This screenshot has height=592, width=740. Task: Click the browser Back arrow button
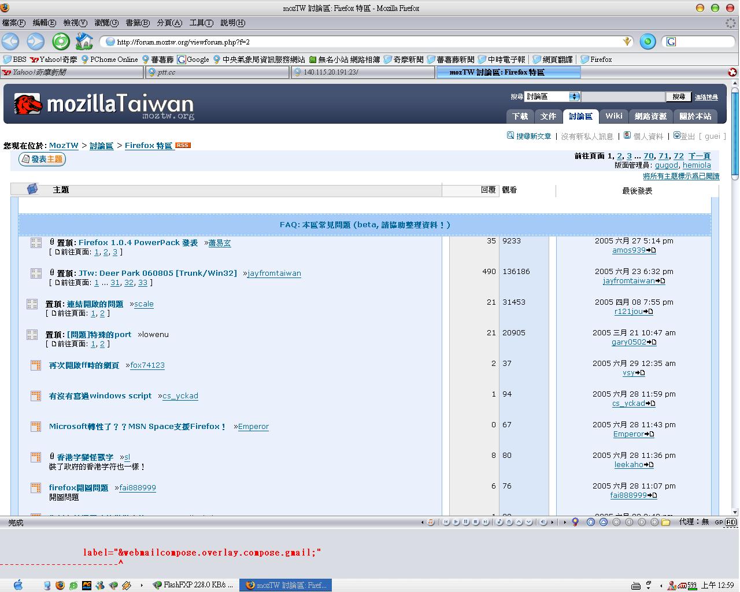pos(10,41)
